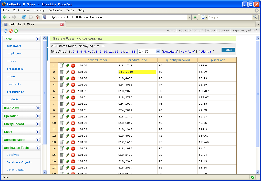Click Sign Out (admin) link
Image resolution: width=261 pixels, height=181 pixels.
click(245, 31)
